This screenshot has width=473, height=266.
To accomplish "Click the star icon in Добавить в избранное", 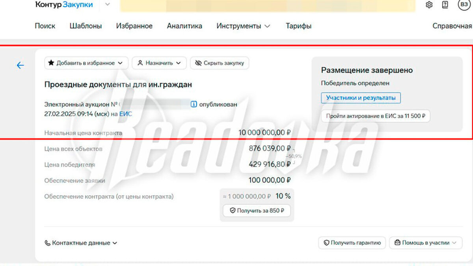I will 51,63.
